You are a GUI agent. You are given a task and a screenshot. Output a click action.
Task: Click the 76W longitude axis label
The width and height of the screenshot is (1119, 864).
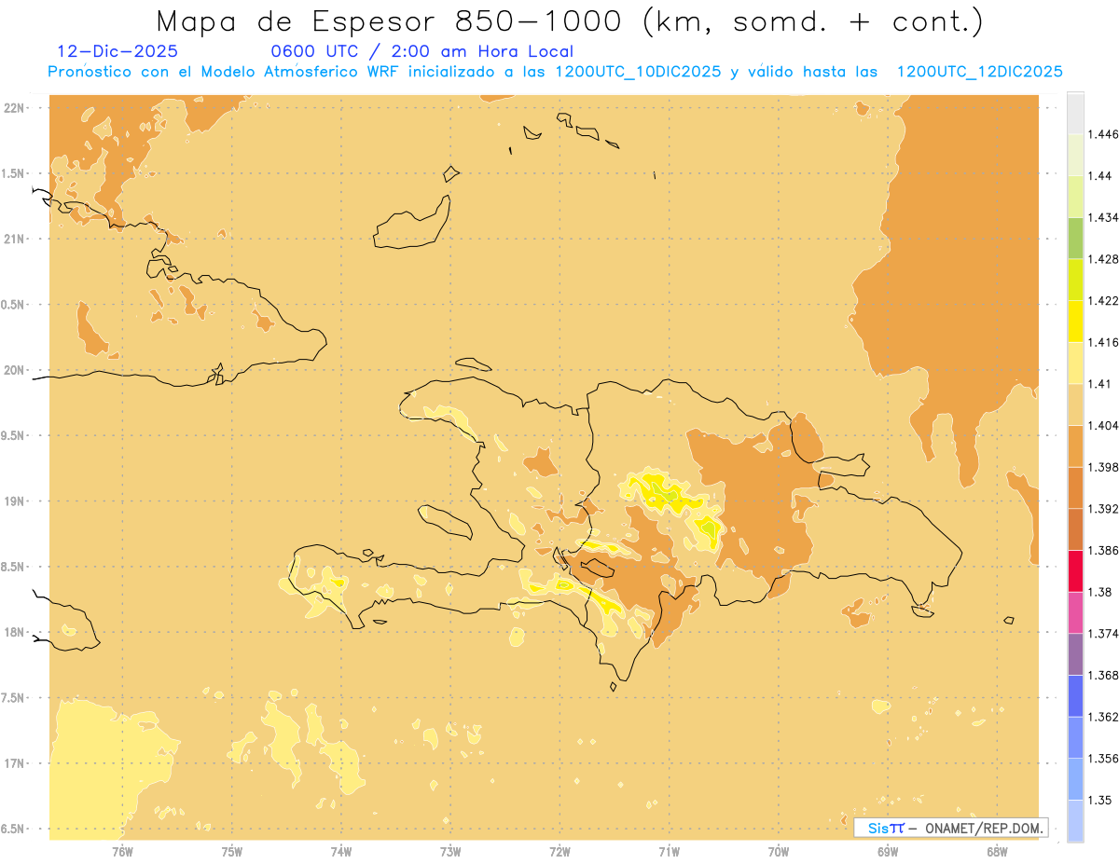click(122, 851)
